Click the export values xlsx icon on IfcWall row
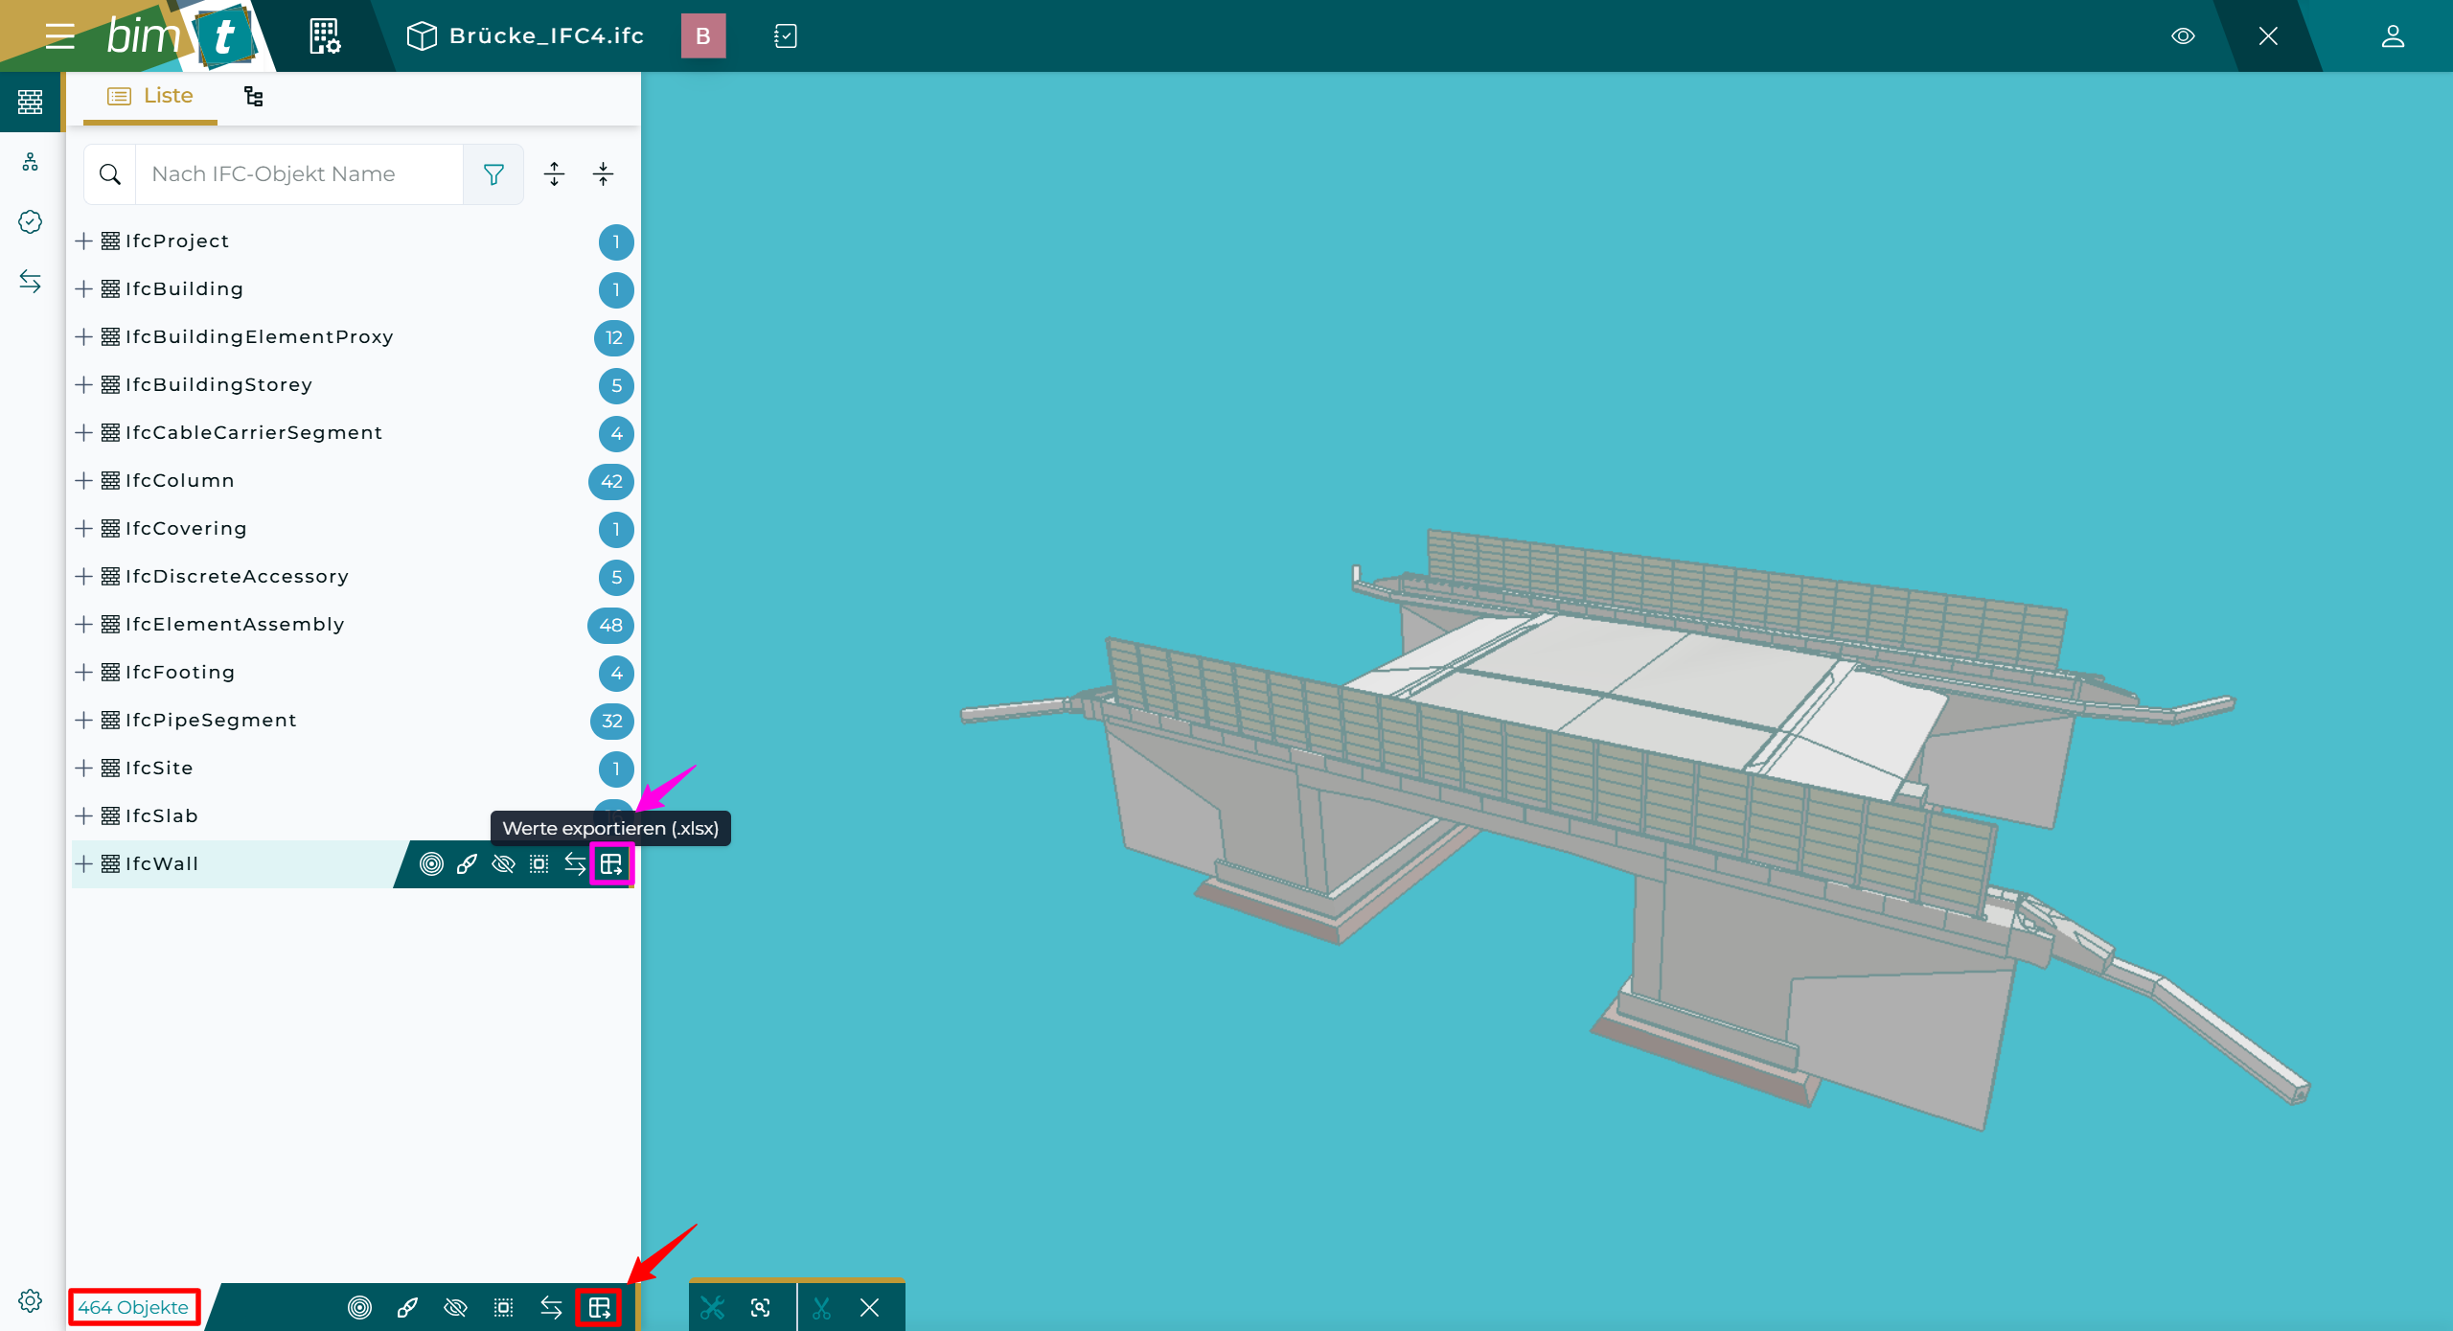Screen dimensions: 2453x1331 tap(611, 864)
